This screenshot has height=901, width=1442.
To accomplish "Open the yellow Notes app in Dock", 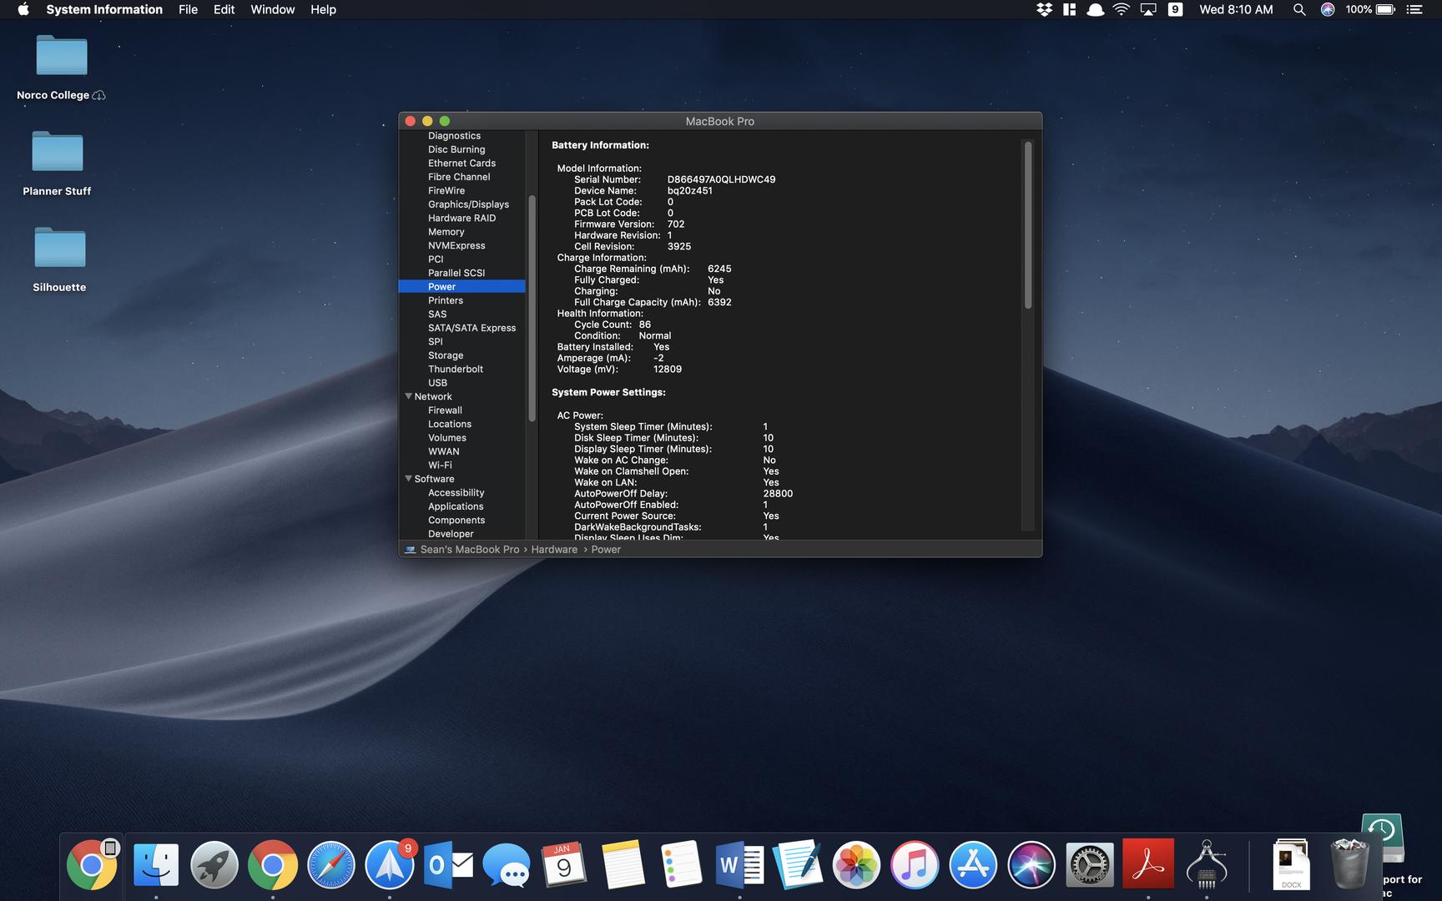I will click(623, 865).
